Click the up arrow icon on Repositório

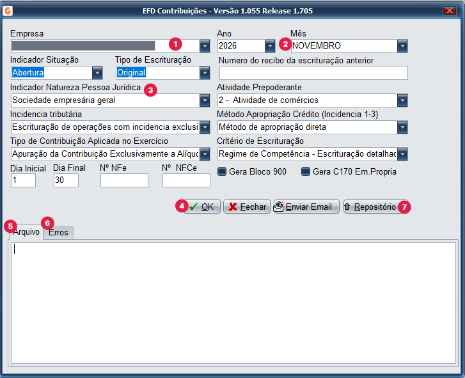pos(347,206)
